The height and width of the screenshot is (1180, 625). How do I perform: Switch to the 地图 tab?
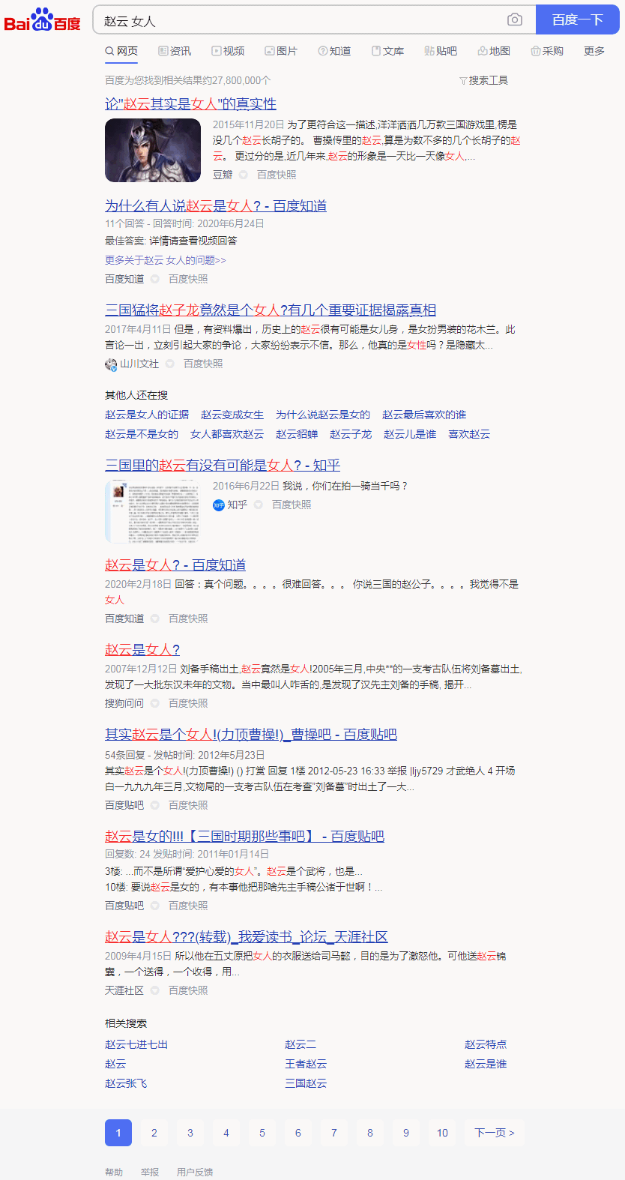(x=494, y=51)
